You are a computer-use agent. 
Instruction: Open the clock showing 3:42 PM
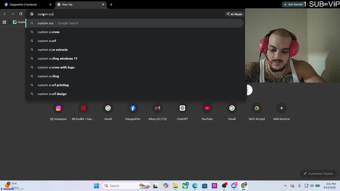[x=330, y=186]
